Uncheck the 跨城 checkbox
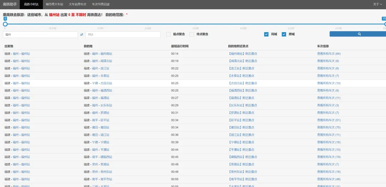 284,34
